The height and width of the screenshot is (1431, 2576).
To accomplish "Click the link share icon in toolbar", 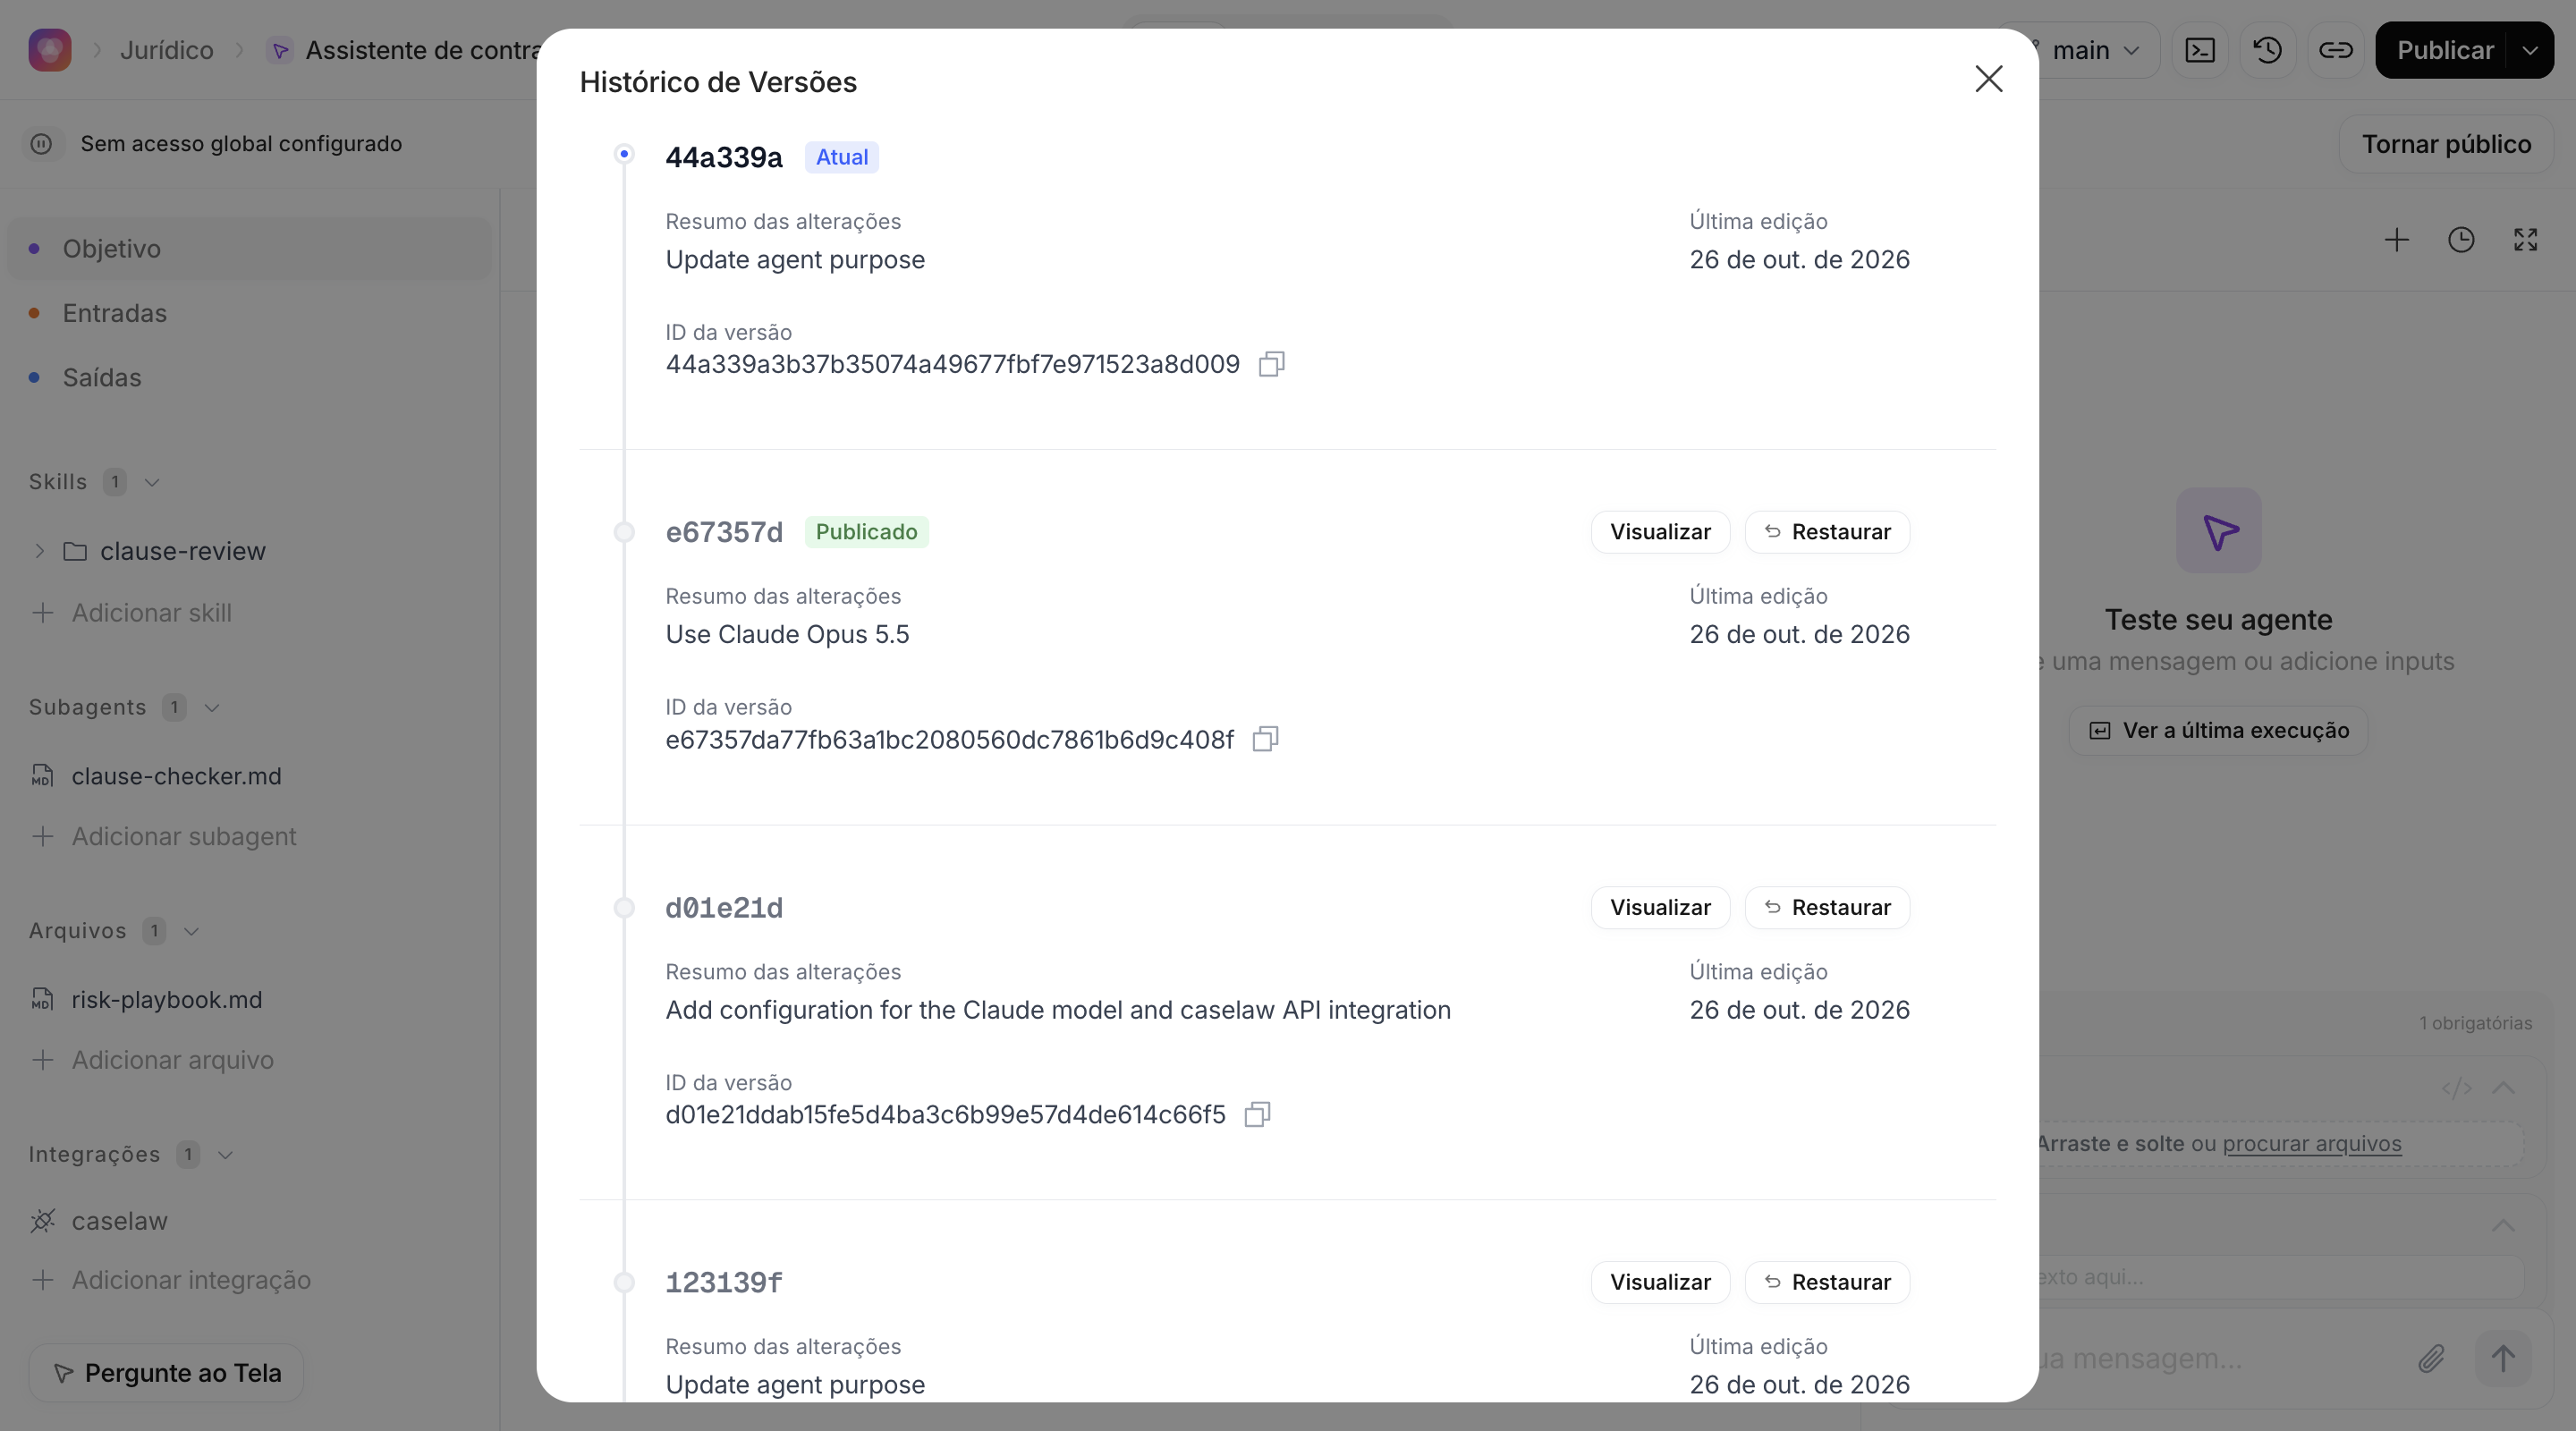I will 2336,50.
